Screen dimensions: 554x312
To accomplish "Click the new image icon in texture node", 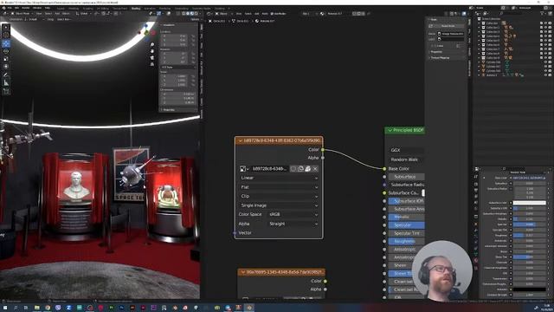I will click(300, 169).
